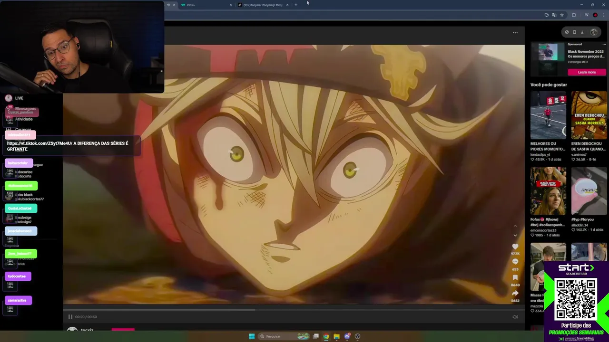
Task: Click the download app icon in the top pill
Action: [x=582, y=32]
